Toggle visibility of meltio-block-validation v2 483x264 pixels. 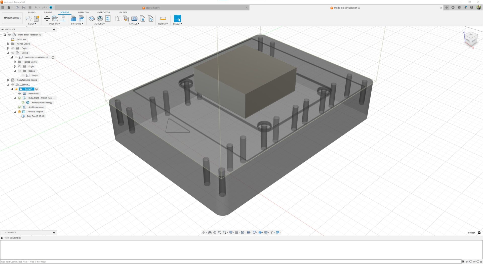coord(9,35)
